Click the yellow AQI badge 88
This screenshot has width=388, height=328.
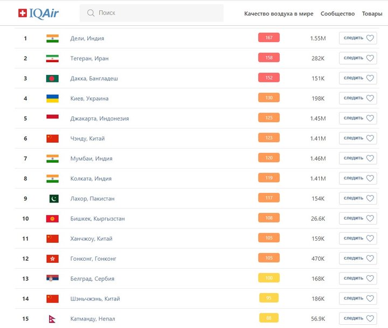point(269,318)
